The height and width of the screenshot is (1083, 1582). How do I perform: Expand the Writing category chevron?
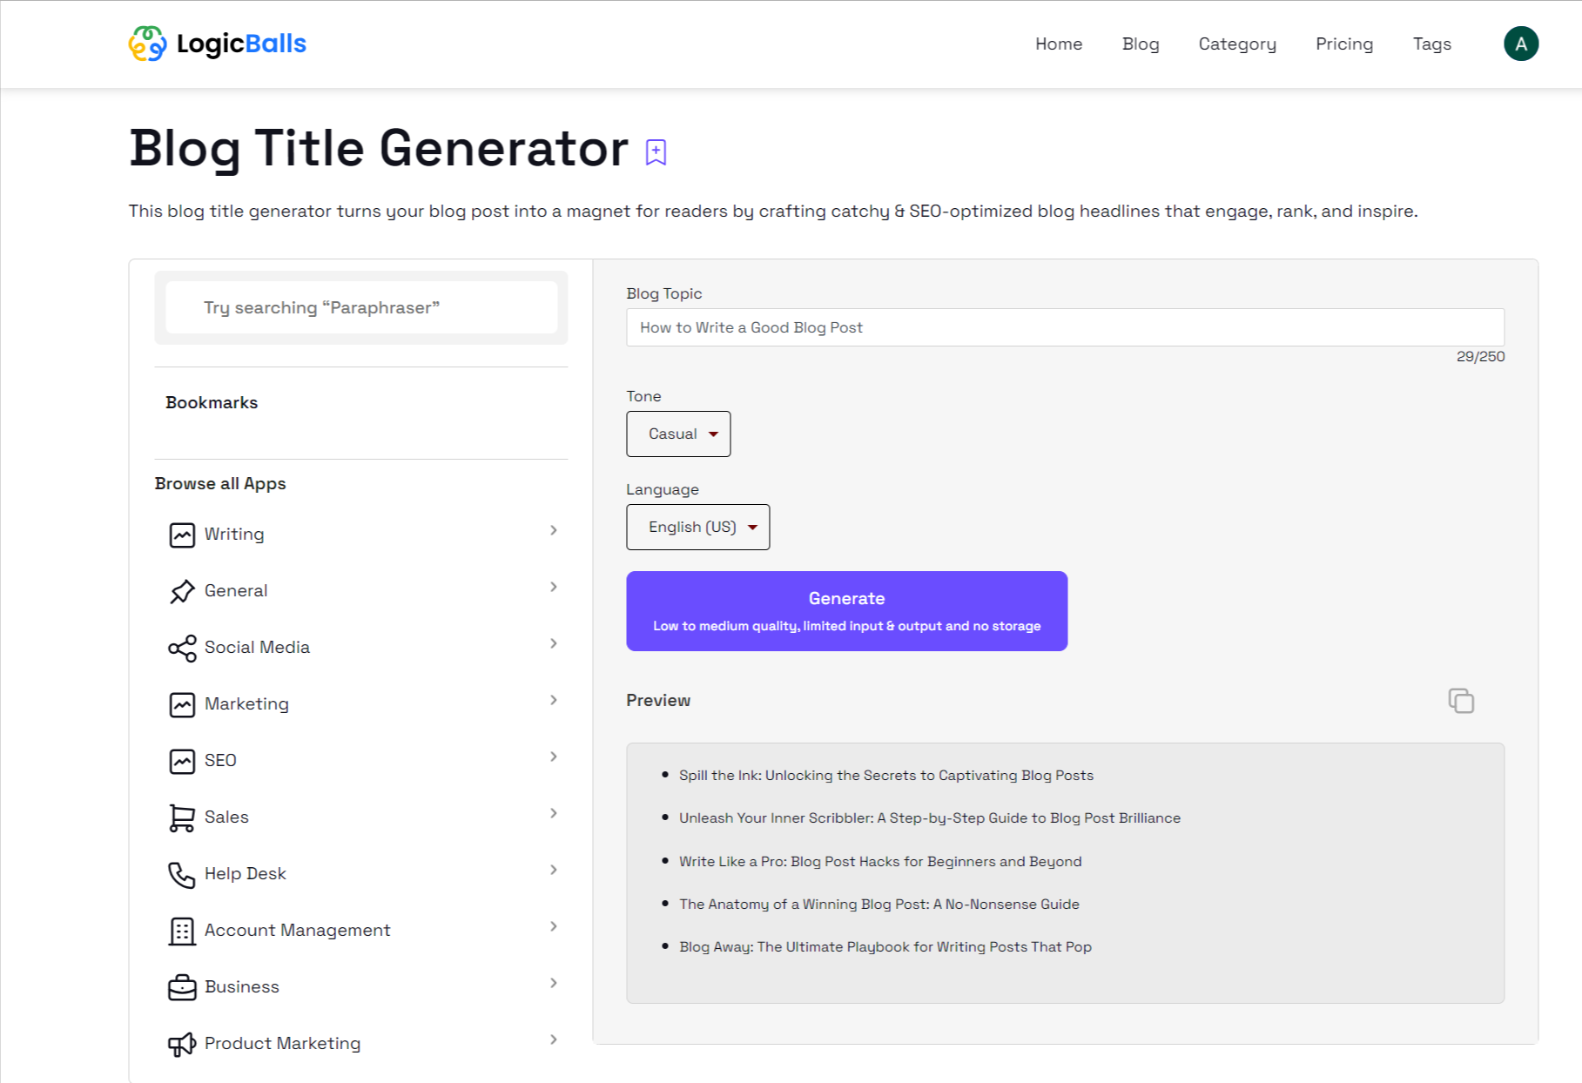[554, 530]
